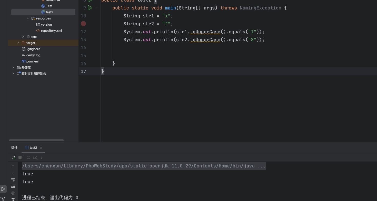Viewport: 377px width, 201px height.
Task: Click the .gitignore ignored-file icon
Action: (x=24, y=49)
